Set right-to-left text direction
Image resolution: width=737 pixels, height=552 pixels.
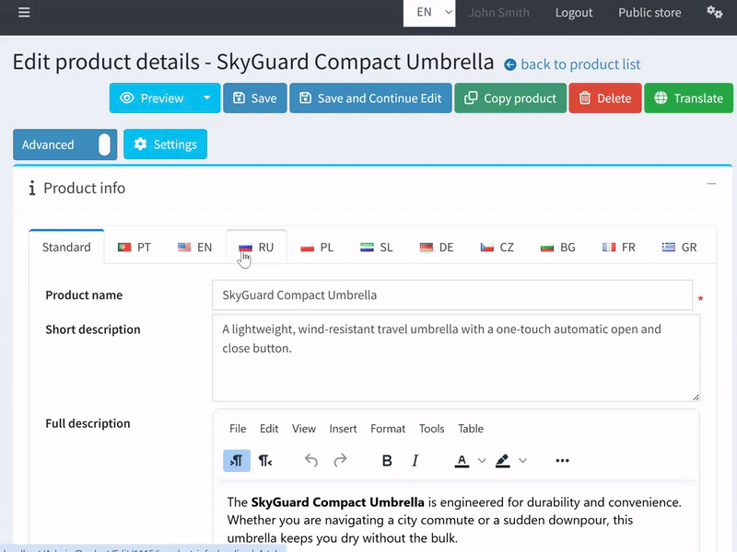pos(265,461)
